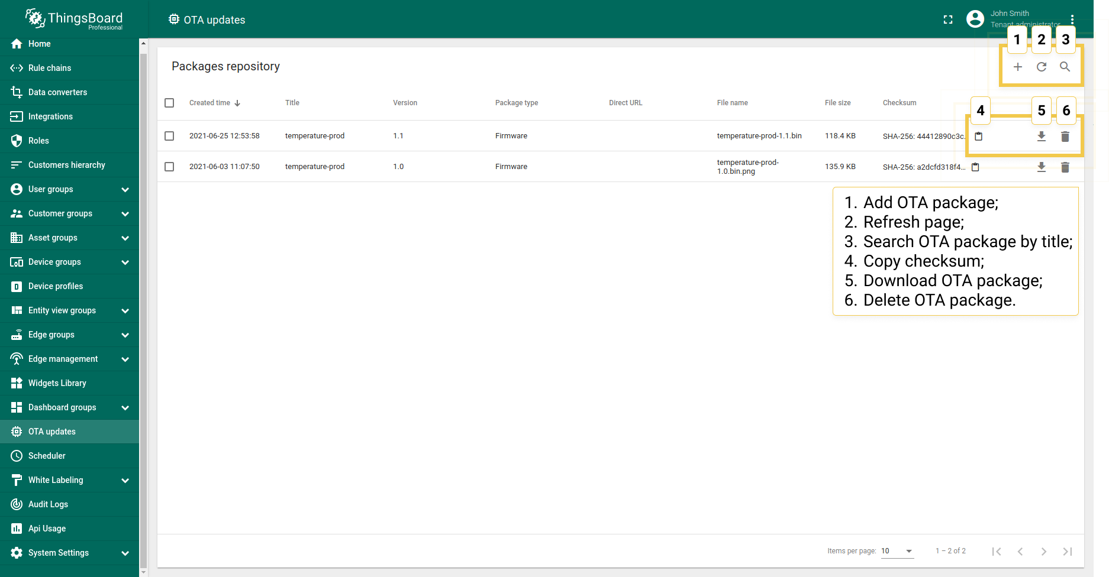
Task: Check the temperature-prod 1.0 row checkbox
Action: point(169,167)
